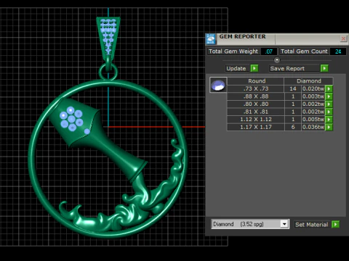Click the green arrow beside Update
This screenshot has width=349, height=261.
[254, 68]
